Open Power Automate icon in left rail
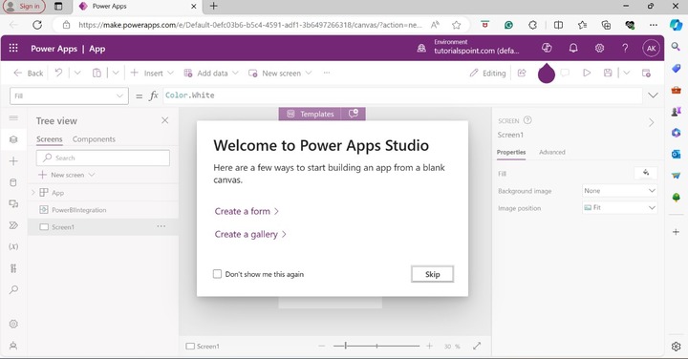This screenshot has width=688, height=359. (13, 225)
